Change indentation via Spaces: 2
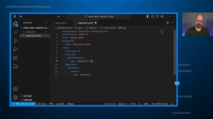Viewport: 213px width, 119px height. point(123,103)
